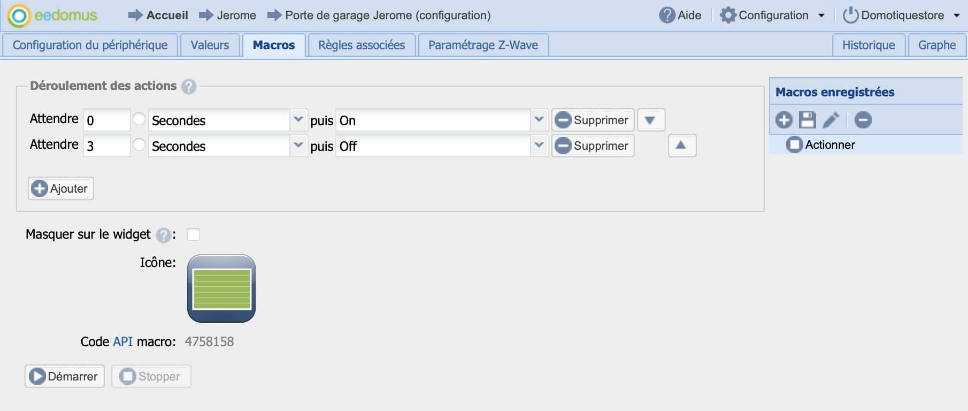
Task: Expand the first row Secondes unit dropdown
Action: pos(298,120)
